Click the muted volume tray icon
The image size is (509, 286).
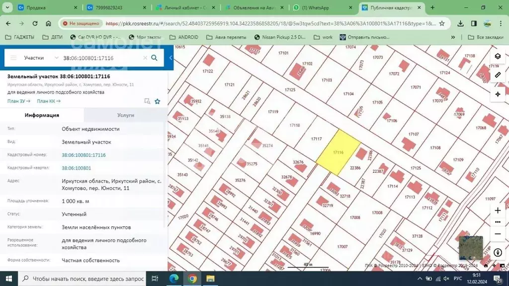[x=447, y=279]
